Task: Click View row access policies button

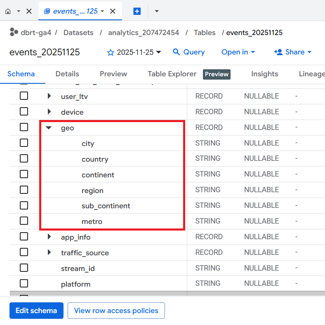Action: point(116,311)
